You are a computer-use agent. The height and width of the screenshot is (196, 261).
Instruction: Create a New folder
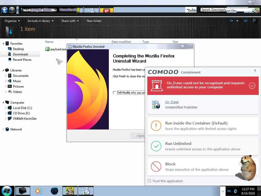click(94, 21)
